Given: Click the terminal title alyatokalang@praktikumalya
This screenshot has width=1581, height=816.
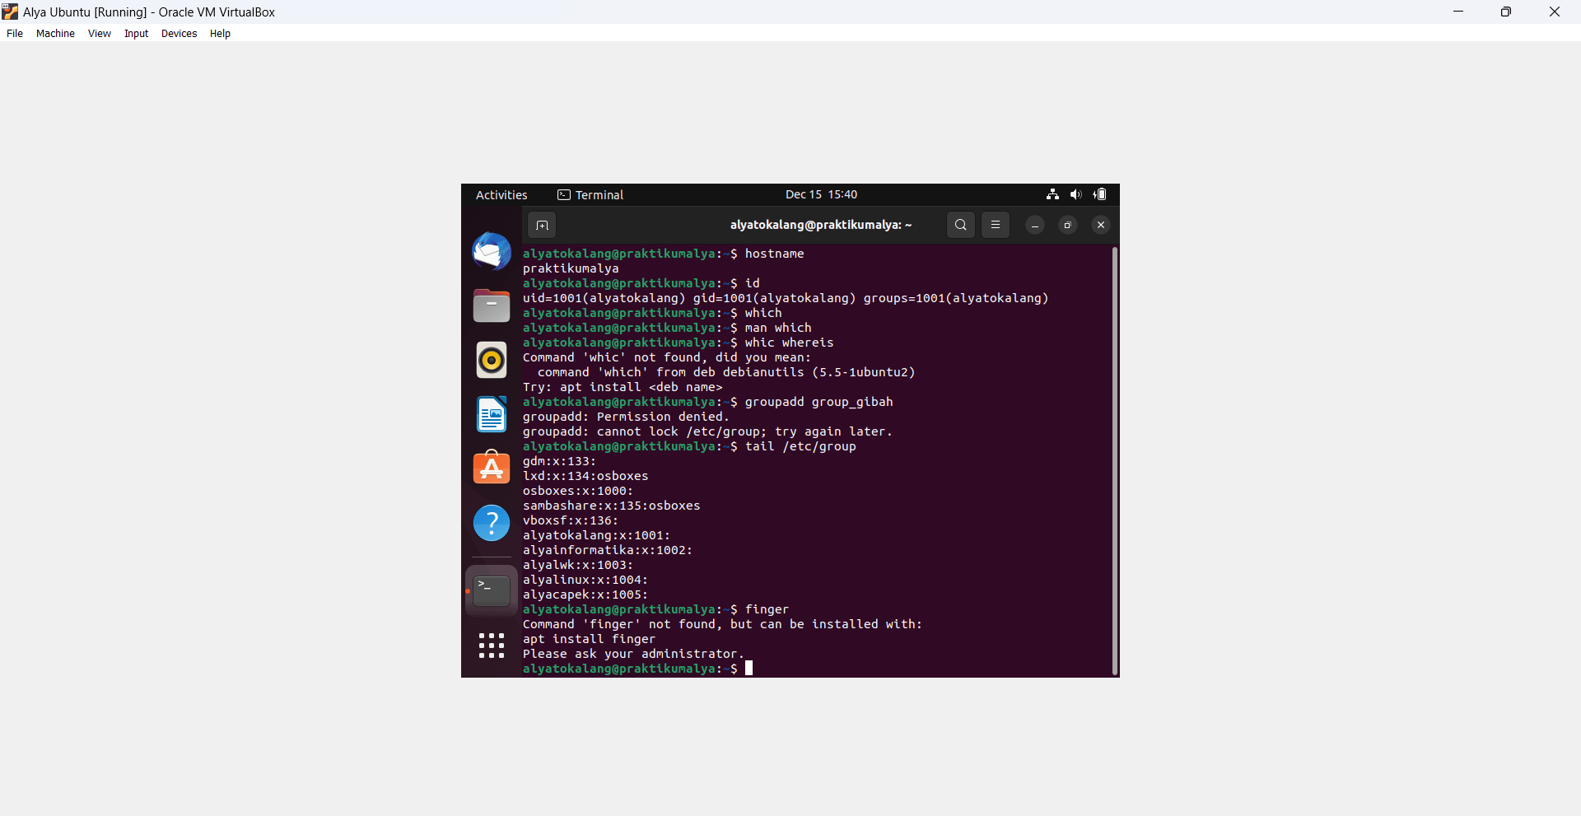Looking at the screenshot, I should (x=821, y=225).
